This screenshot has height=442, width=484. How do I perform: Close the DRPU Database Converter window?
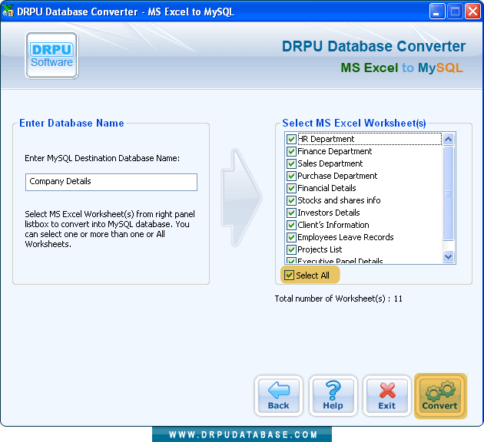click(x=473, y=12)
